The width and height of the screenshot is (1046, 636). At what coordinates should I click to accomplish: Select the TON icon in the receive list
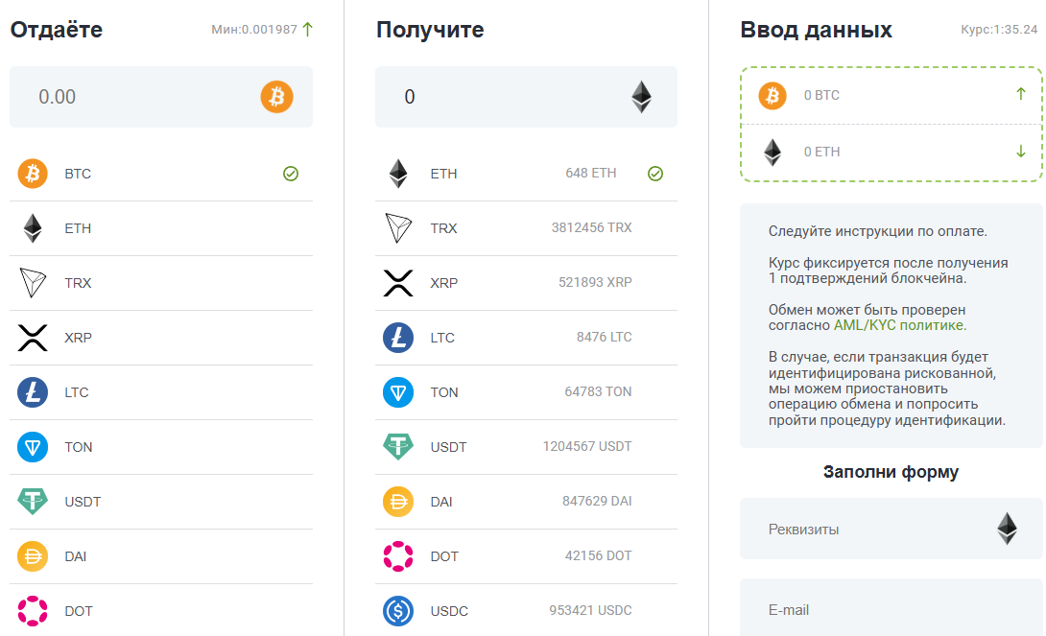[x=398, y=392]
